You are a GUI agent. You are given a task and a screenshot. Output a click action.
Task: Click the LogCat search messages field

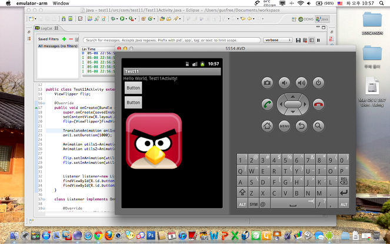pyautogui.click(x=172, y=40)
